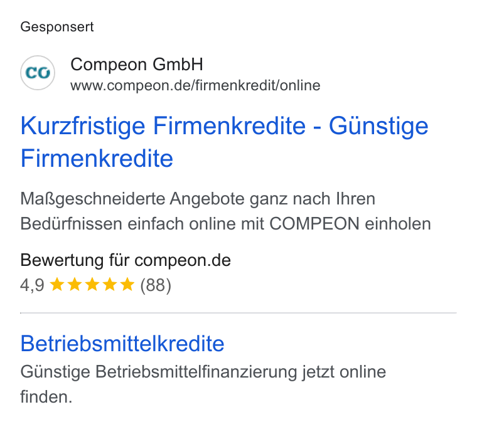Click the Compeon CO logo icon
Image resolution: width=477 pixels, height=439 pixels.
pos(38,73)
